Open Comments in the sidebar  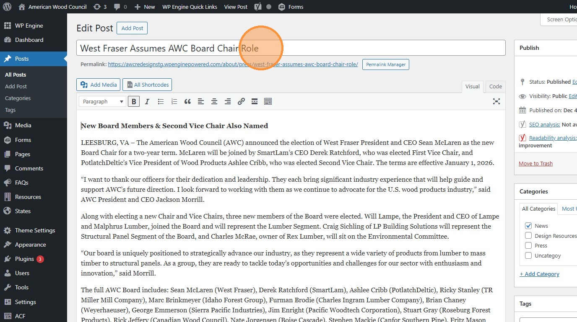point(34,168)
